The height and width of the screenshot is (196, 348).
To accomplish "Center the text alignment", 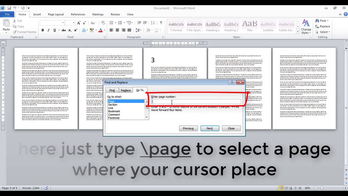I will click(117, 30).
